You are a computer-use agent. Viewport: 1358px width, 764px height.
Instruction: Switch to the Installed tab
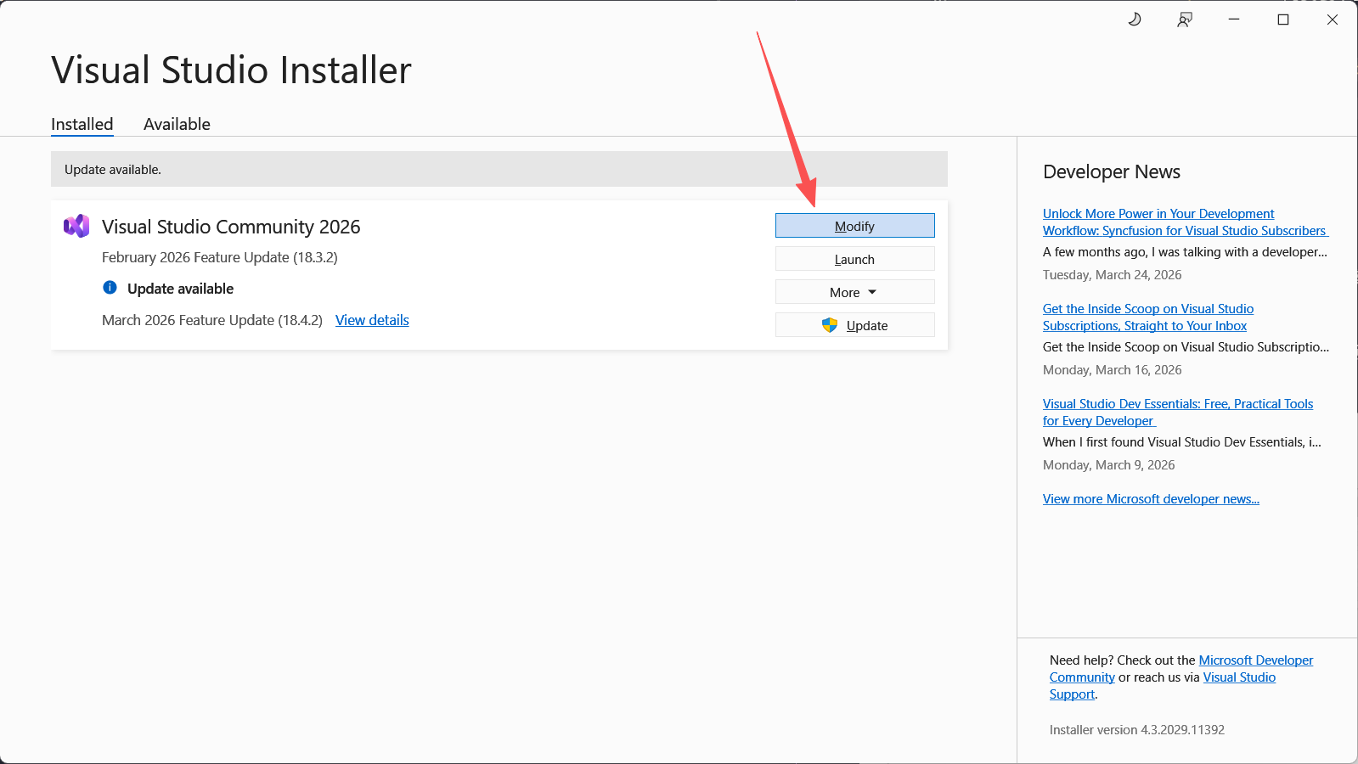pos(82,124)
